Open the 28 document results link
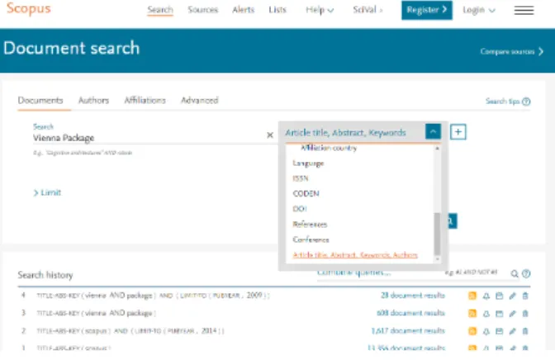 (413, 296)
